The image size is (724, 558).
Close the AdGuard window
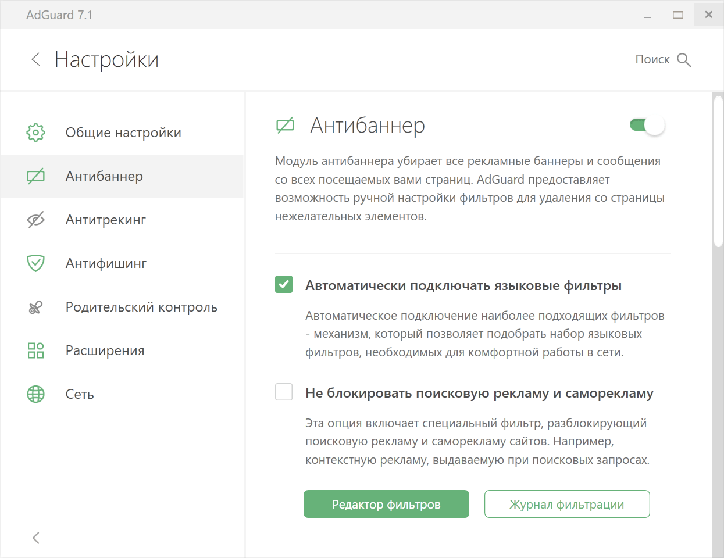click(x=708, y=15)
